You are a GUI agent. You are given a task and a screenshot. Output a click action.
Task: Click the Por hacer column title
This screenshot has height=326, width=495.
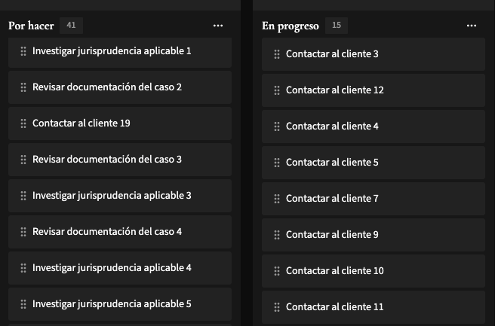(31, 26)
